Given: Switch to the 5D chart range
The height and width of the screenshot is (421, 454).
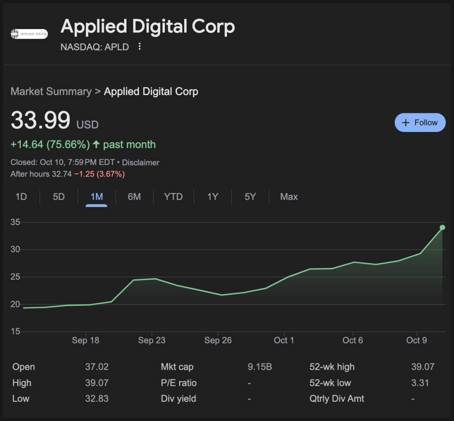Looking at the screenshot, I should pyautogui.click(x=59, y=197).
